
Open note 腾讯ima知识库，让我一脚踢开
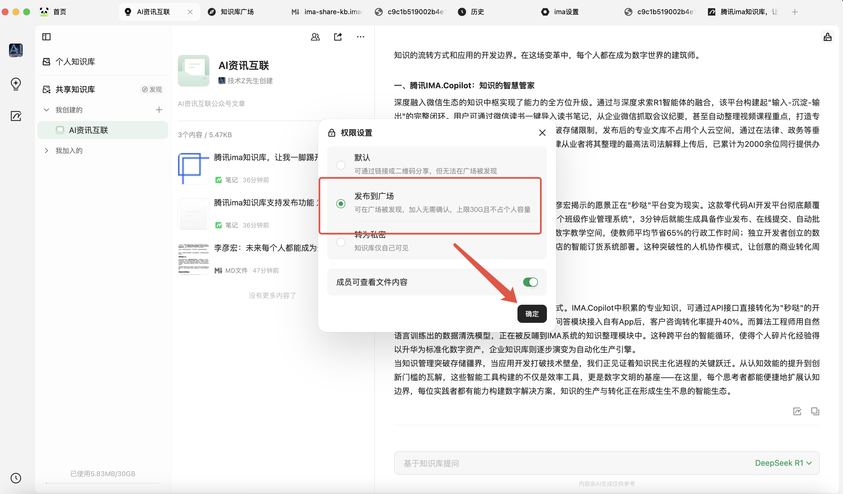pyautogui.click(x=266, y=158)
